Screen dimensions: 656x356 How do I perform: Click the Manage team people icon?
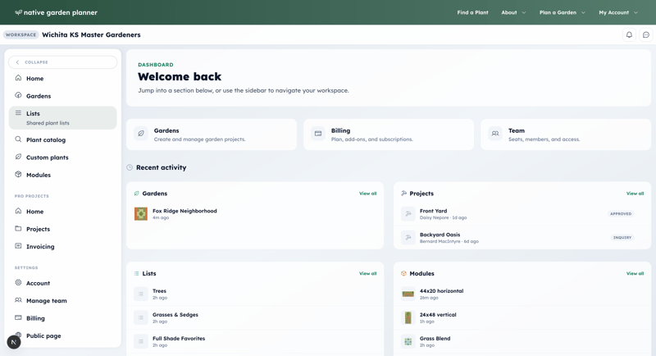(x=18, y=300)
